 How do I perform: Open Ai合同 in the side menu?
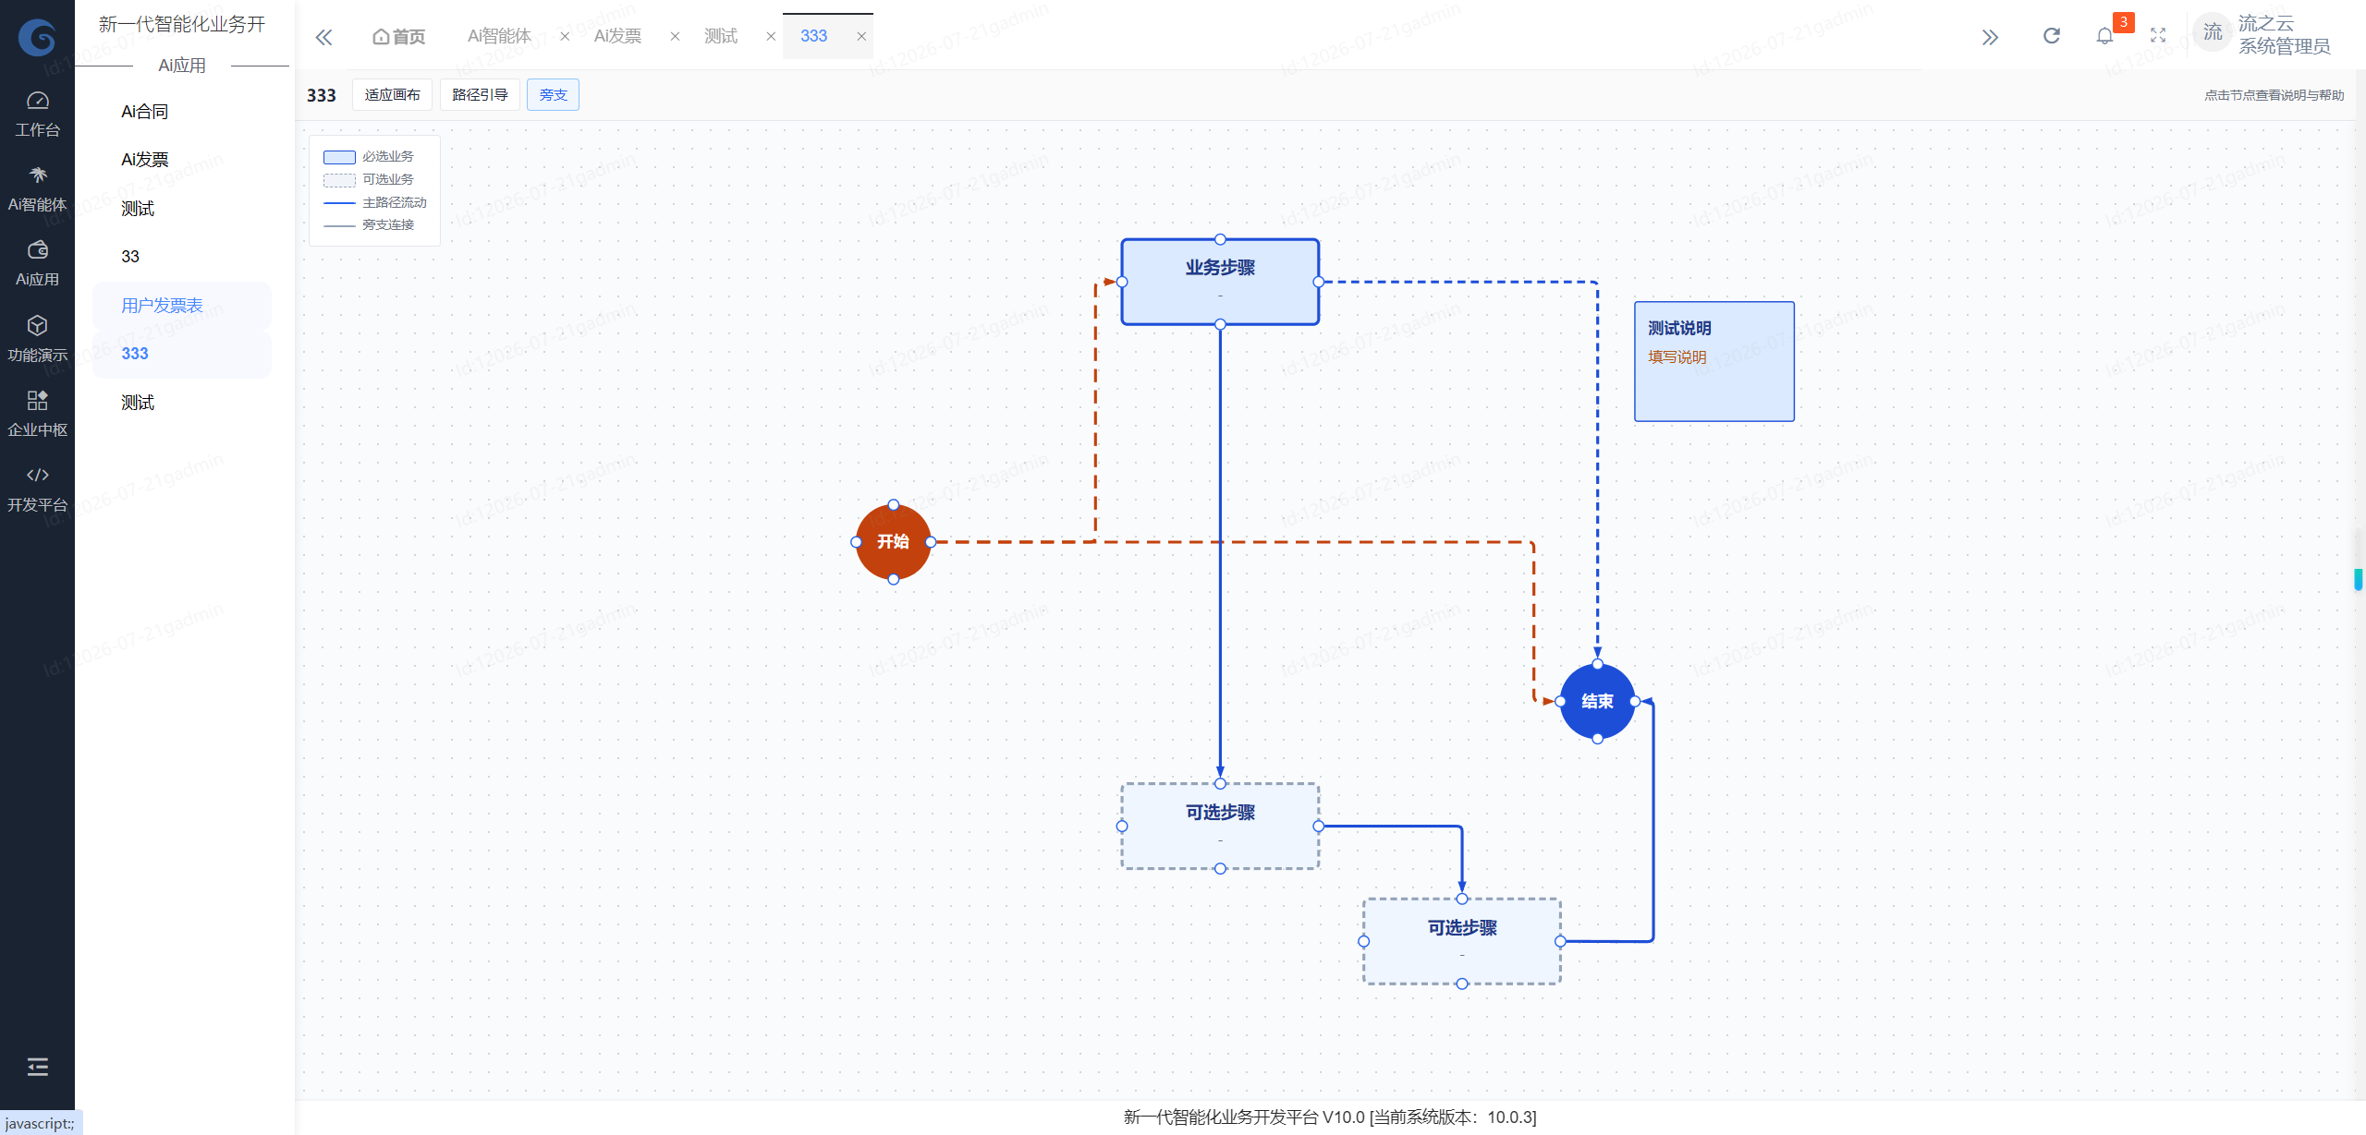[x=182, y=112]
